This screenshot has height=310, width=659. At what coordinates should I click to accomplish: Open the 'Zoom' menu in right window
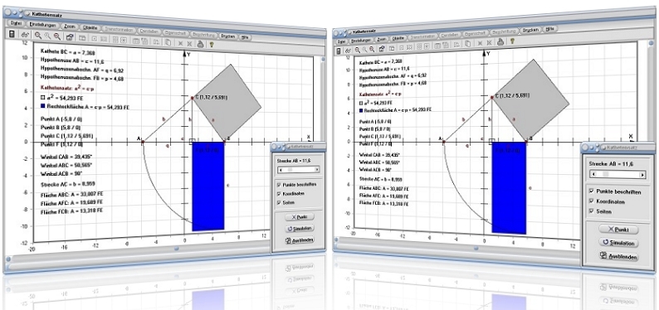(382, 40)
